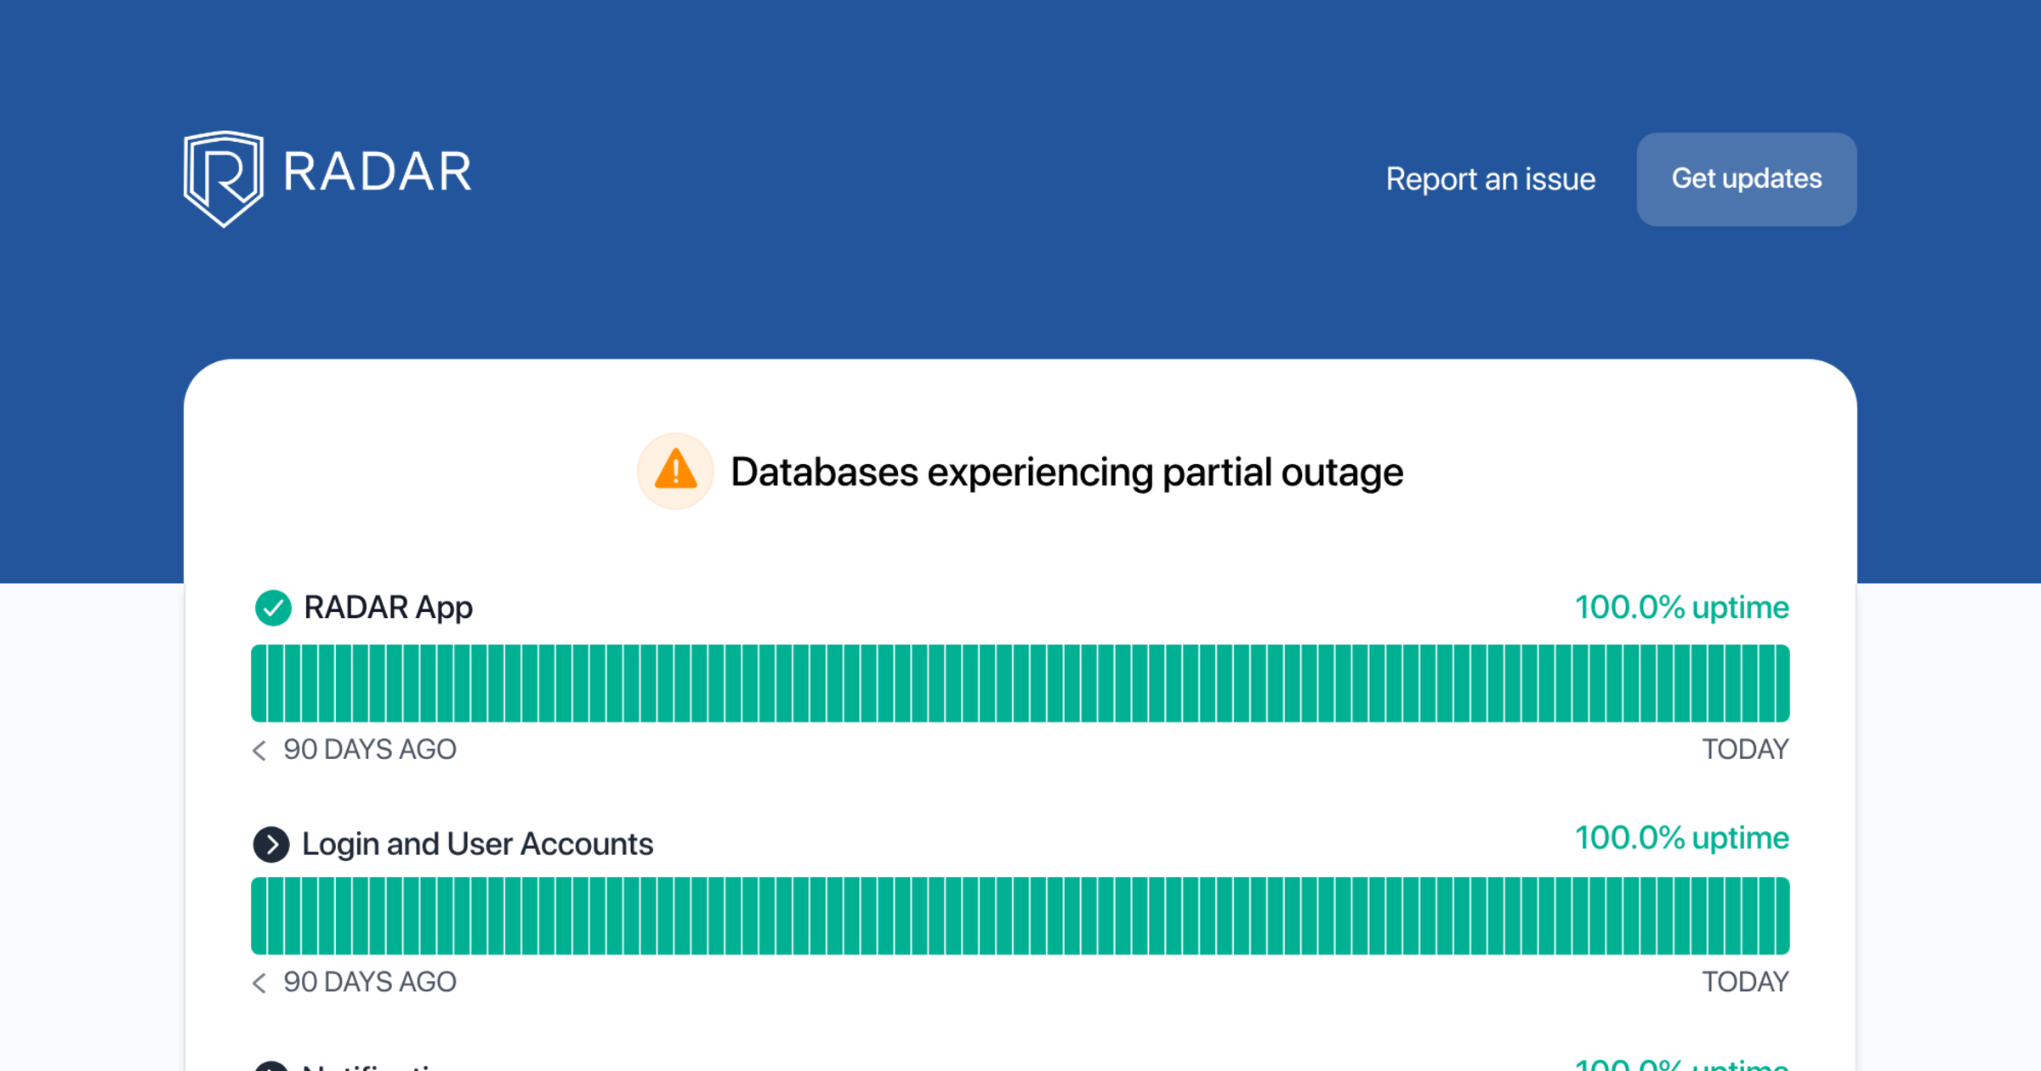Click the RADAR App 100.0% uptime label
Image resolution: width=2041 pixels, height=1071 pixels.
coord(1681,607)
